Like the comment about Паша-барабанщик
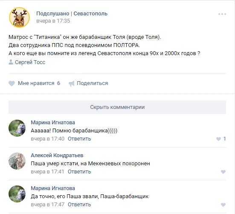This screenshot has width=235, height=214. [x=223, y=205]
